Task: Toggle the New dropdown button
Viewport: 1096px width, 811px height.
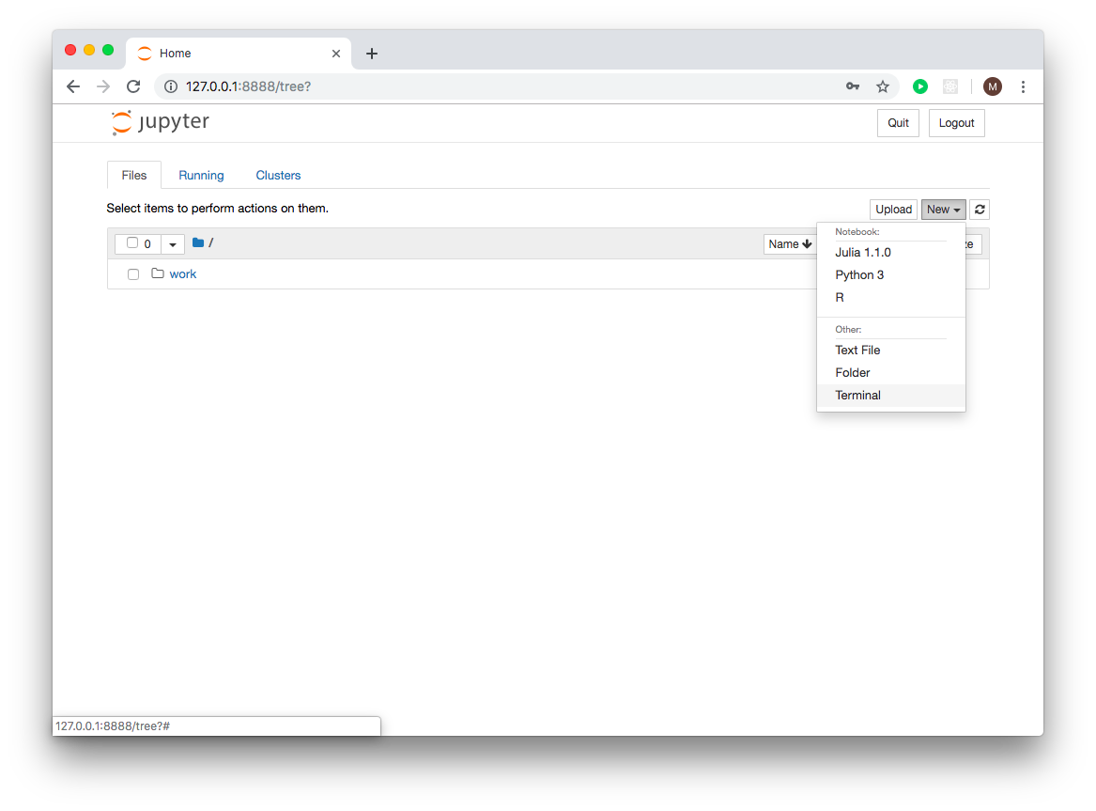Action: point(944,209)
